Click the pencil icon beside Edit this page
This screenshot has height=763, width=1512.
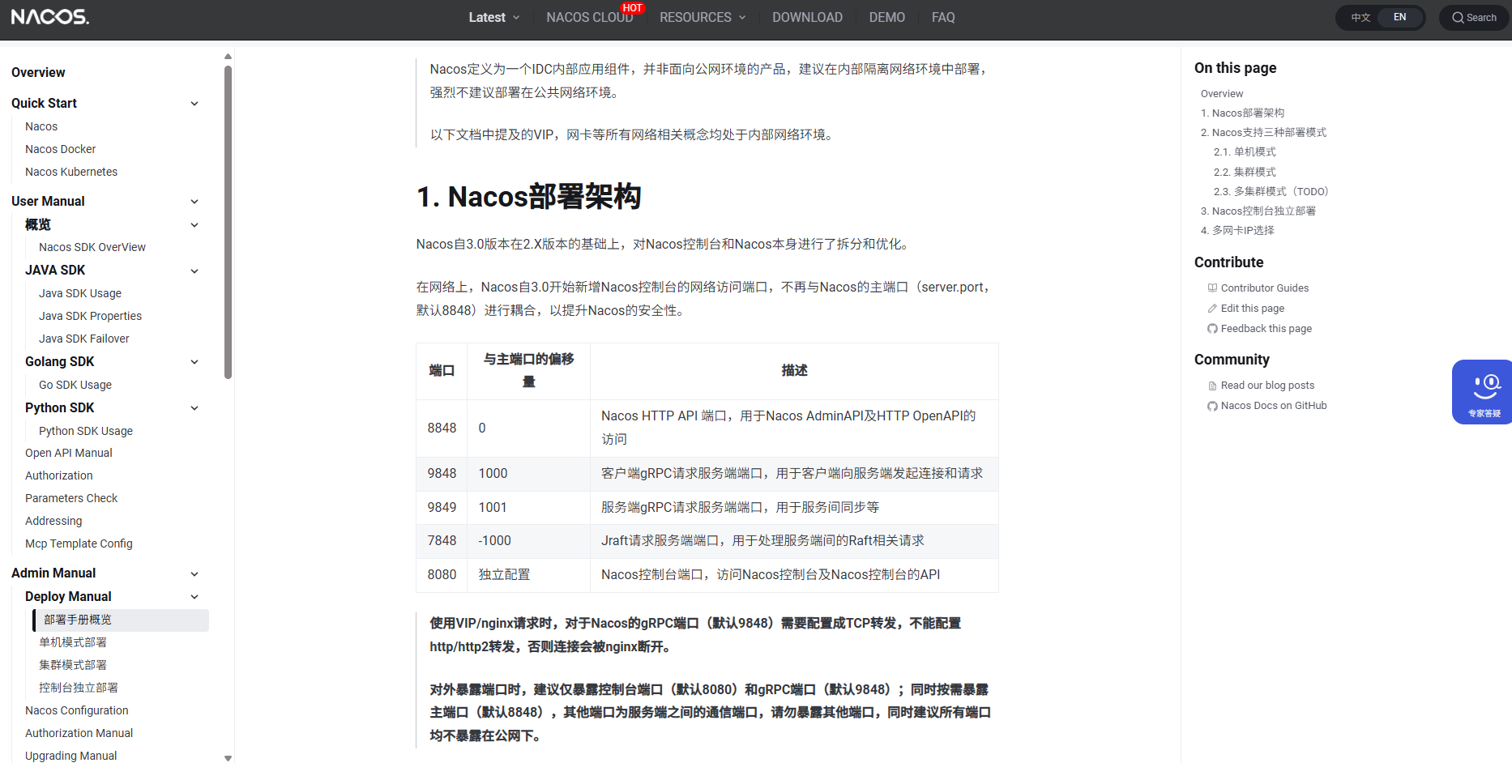point(1212,308)
